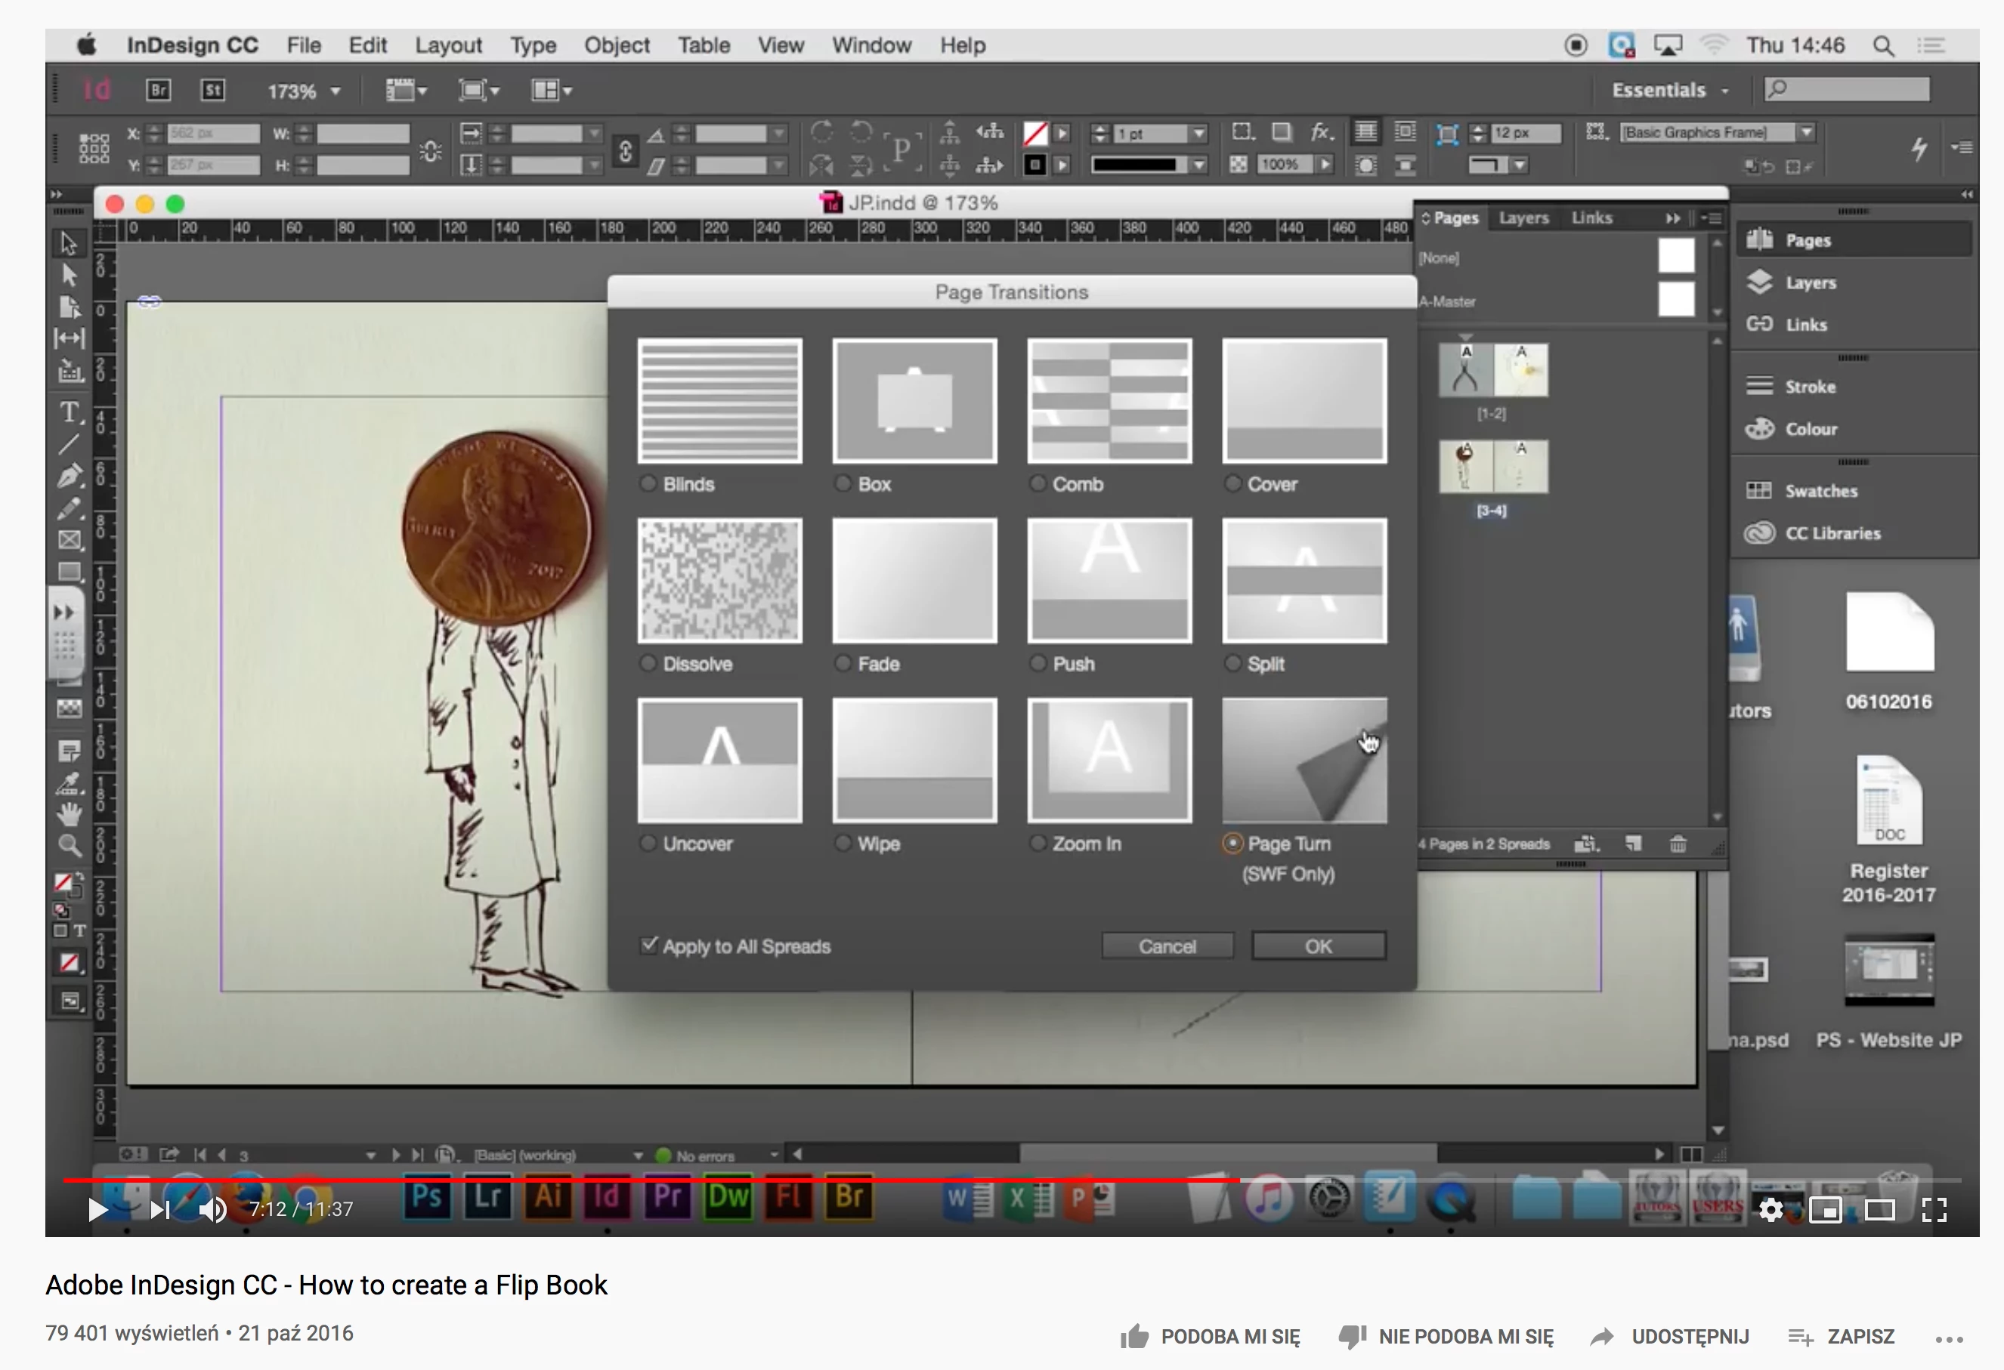Select the Hand tool in toolbox
This screenshot has height=1370, width=2004.
(x=70, y=813)
